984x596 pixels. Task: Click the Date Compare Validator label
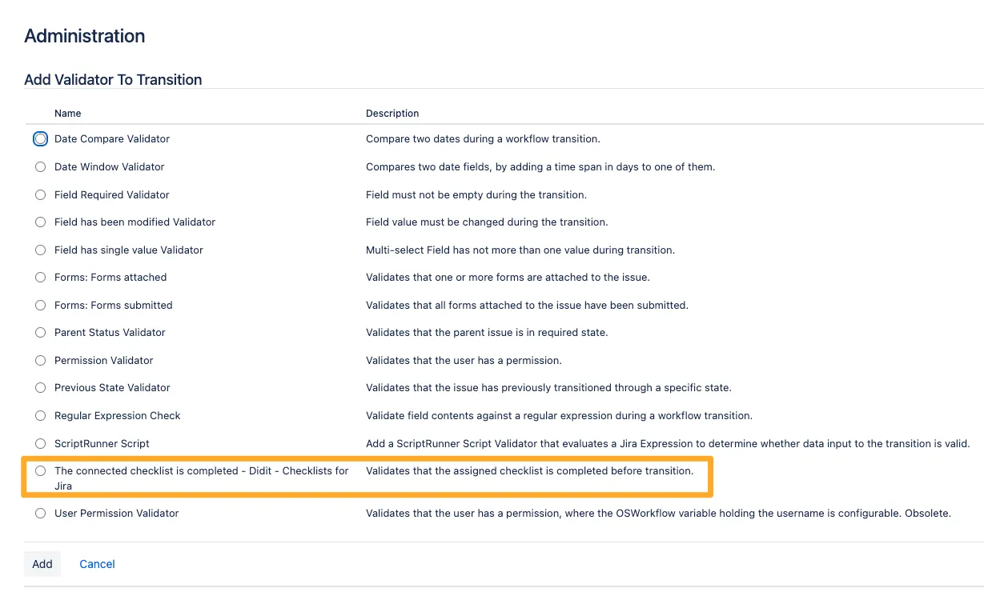(112, 139)
